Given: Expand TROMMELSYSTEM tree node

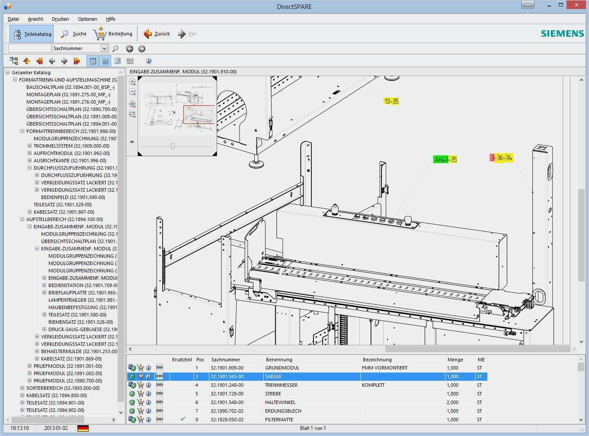Looking at the screenshot, I should click(x=30, y=146).
